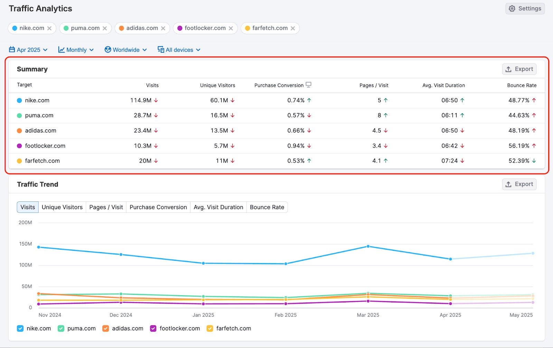Image resolution: width=553 pixels, height=348 pixels.
Task: Open the calendar icon next to Apr 2025
Action: (13, 50)
